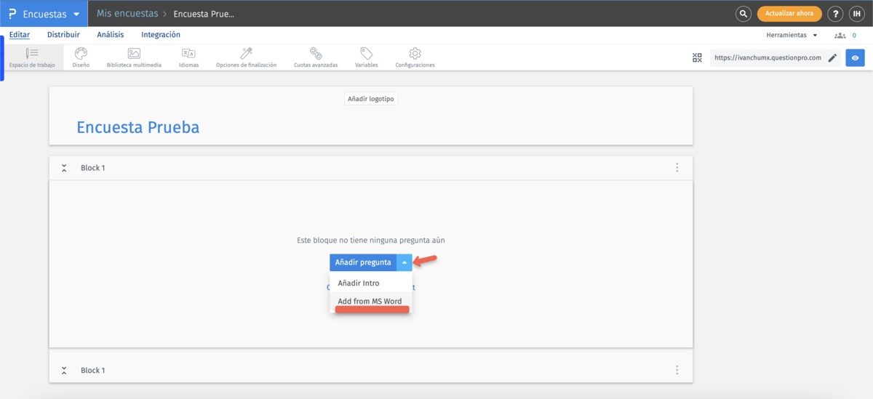
Task: Preview survey with the eye button
Action: (x=855, y=57)
